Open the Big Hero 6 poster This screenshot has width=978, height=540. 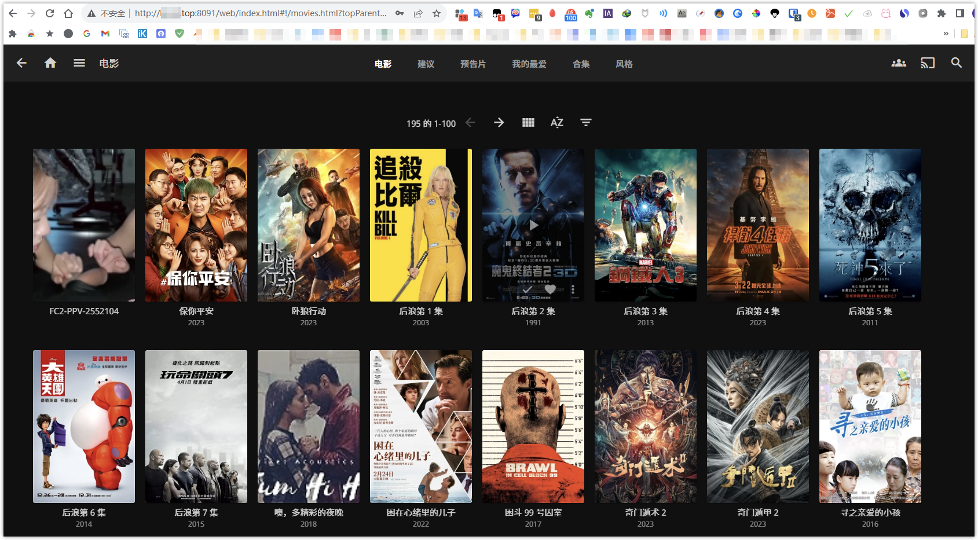tap(84, 427)
